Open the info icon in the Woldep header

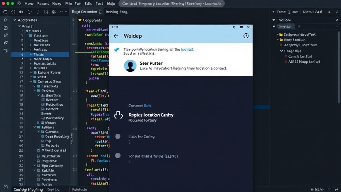[246, 36]
